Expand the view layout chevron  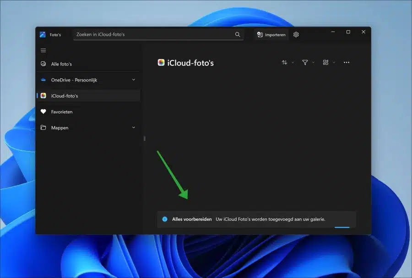(334, 63)
